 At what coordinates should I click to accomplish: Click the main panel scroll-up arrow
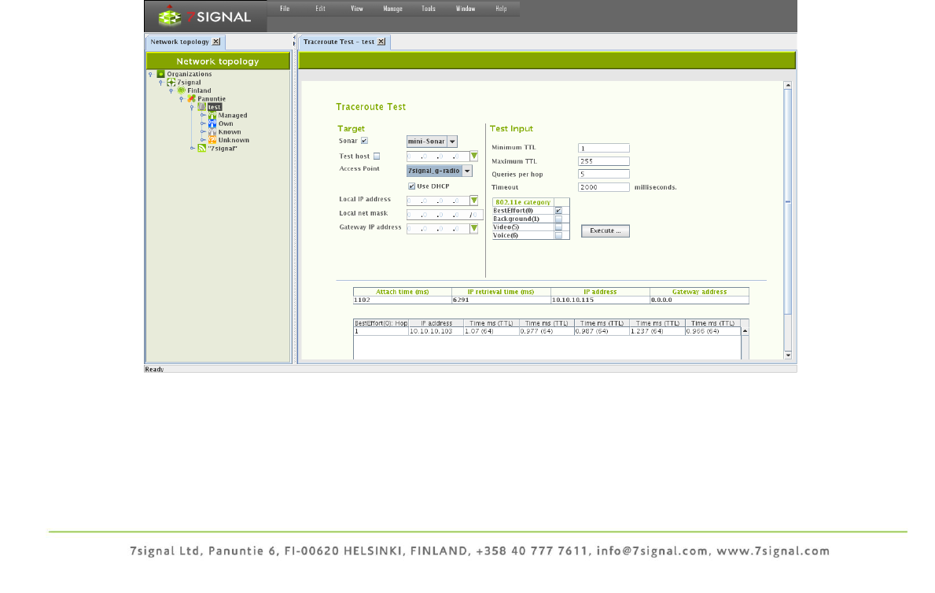788,85
